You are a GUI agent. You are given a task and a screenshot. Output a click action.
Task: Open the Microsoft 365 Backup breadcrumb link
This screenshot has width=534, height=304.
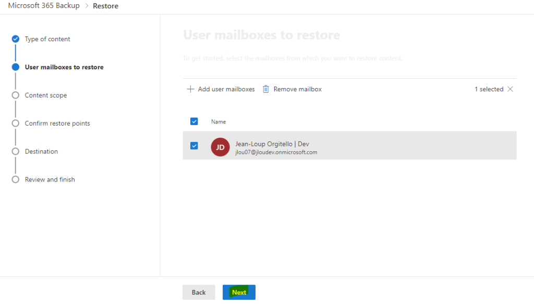pyautogui.click(x=44, y=6)
